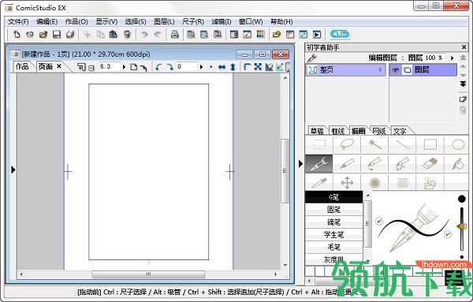Rotate the canvas counter-clockwise with the curved arrow
The image size is (473, 302).
coord(158,67)
